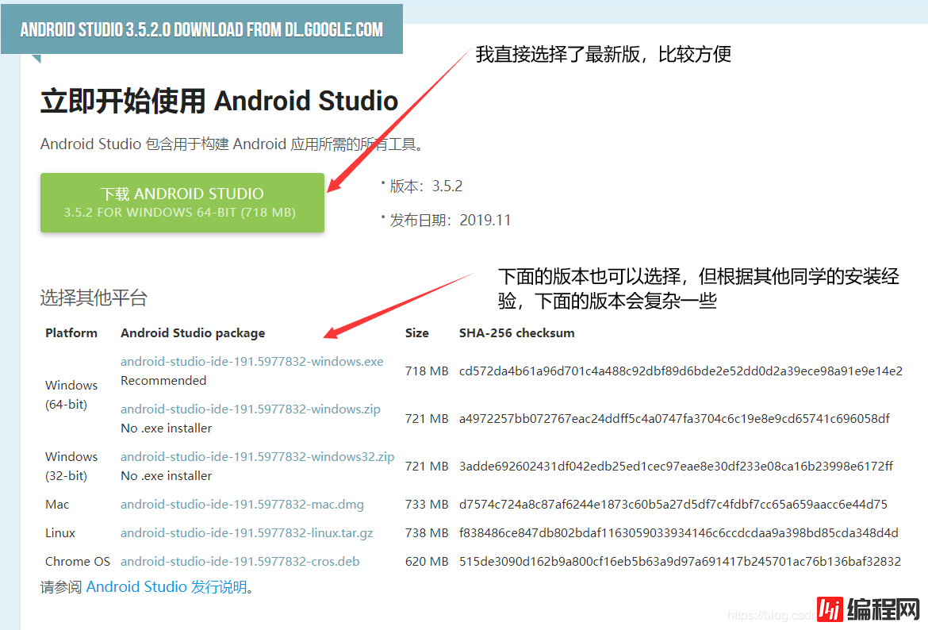Image resolution: width=928 pixels, height=630 pixels.
Task: Select the Android Studio 包含用于构建 description text
Action: click(232, 144)
